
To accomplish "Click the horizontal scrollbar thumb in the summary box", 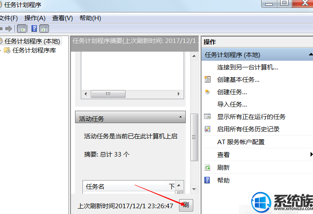I will point(108,94).
